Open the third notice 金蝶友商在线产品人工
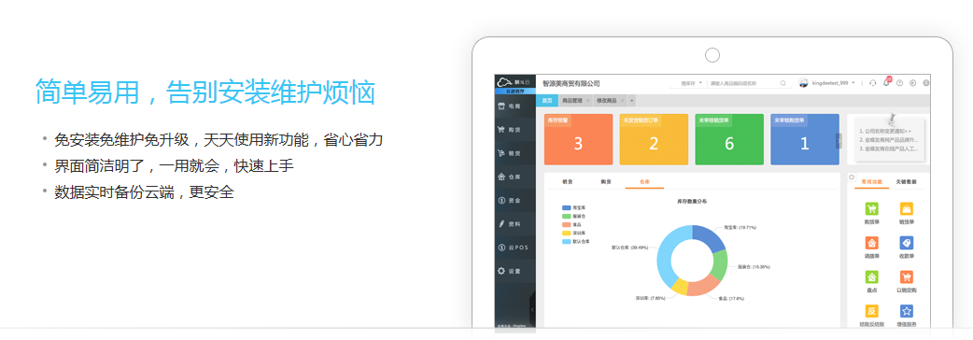 [889, 149]
